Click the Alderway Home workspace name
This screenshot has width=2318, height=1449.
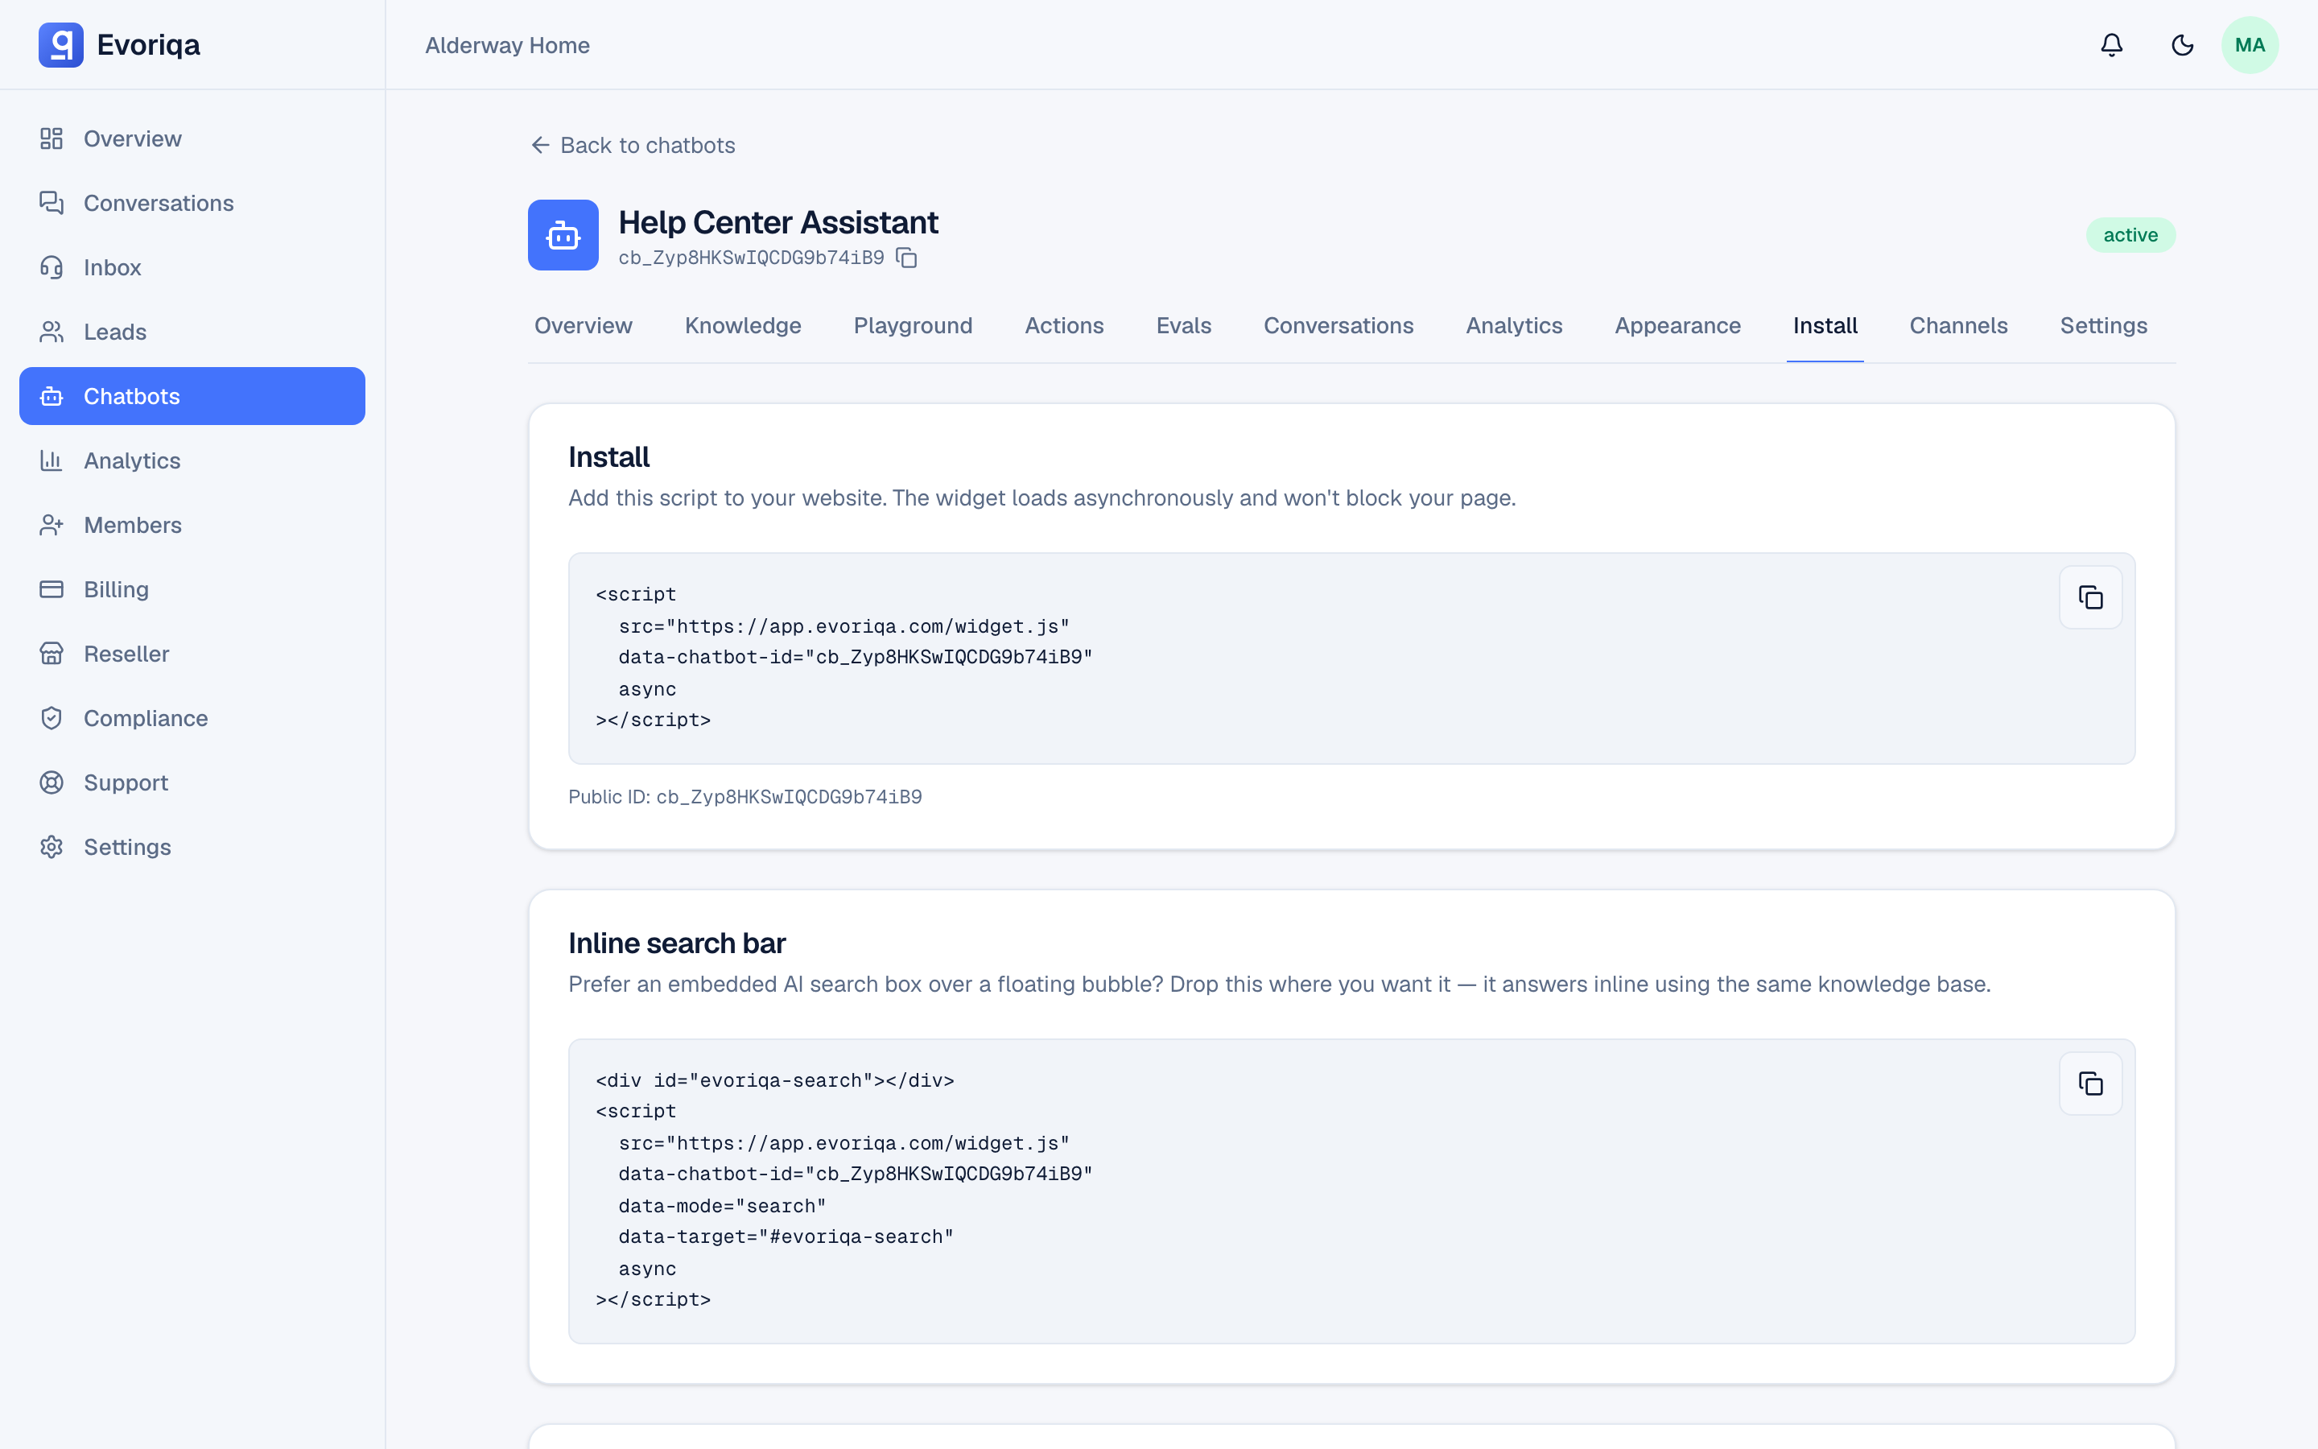(507, 45)
